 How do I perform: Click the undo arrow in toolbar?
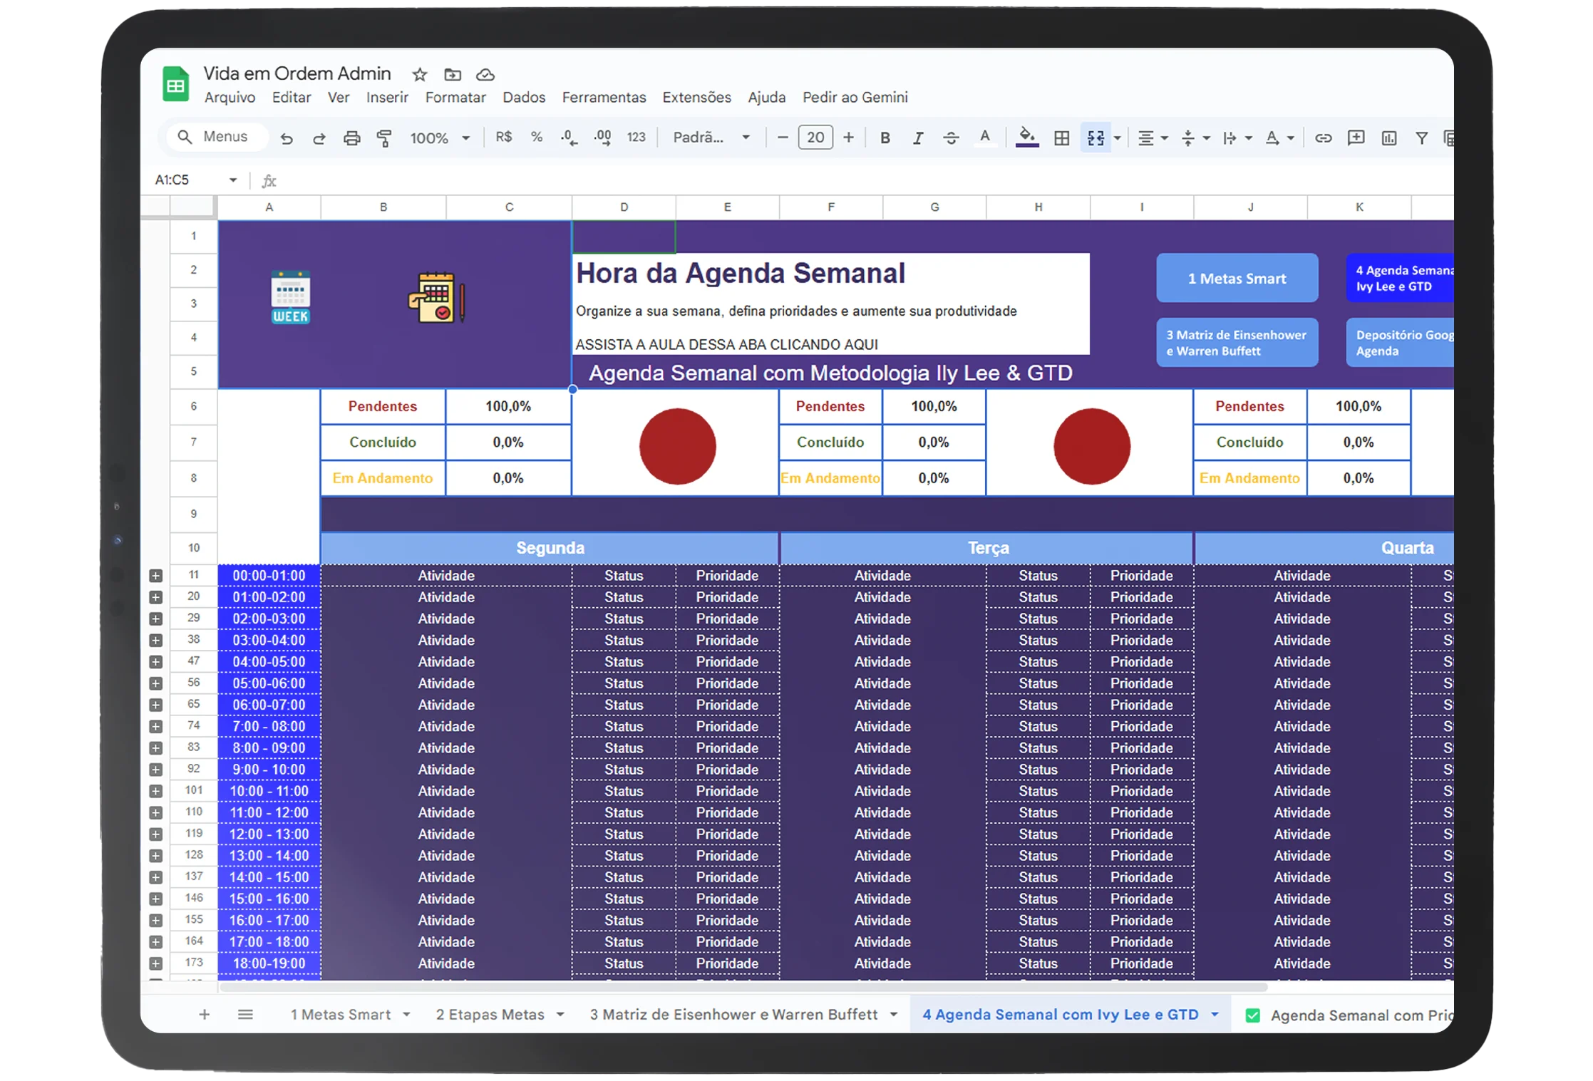[x=287, y=138]
